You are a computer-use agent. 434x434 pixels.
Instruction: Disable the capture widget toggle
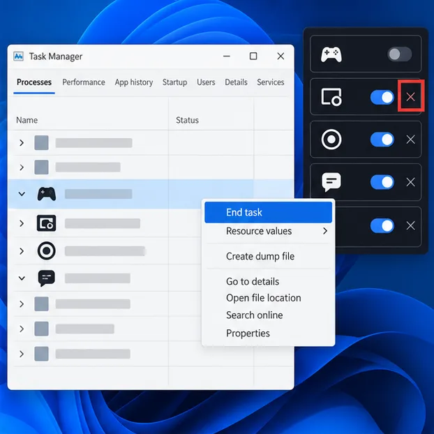[382, 97]
